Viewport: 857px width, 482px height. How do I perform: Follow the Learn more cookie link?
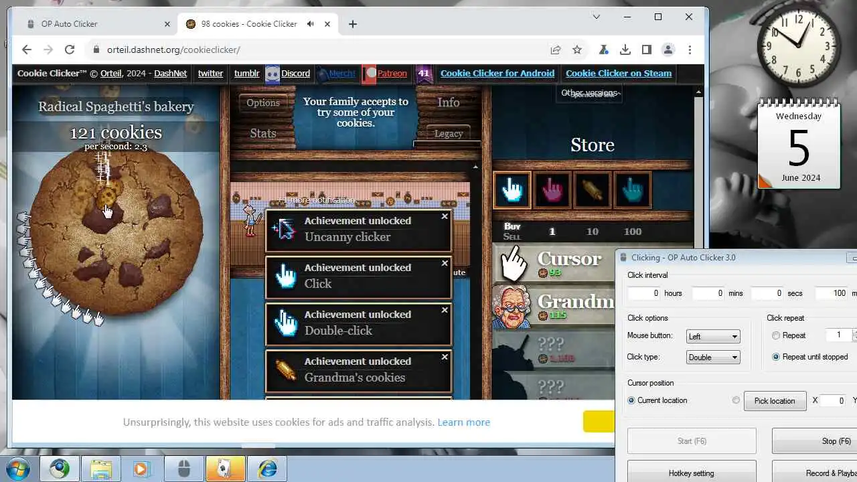click(463, 422)
